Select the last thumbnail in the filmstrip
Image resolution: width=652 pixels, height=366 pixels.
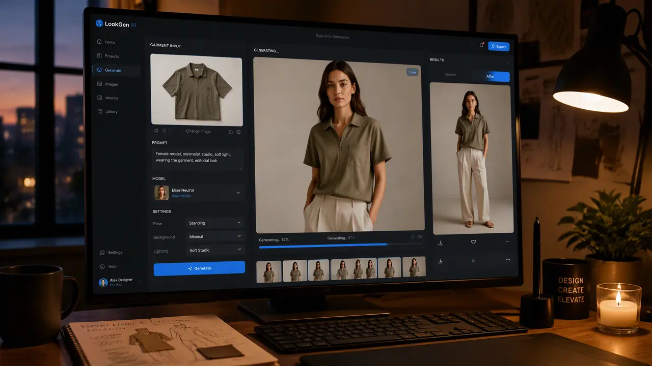click(414, 267)
